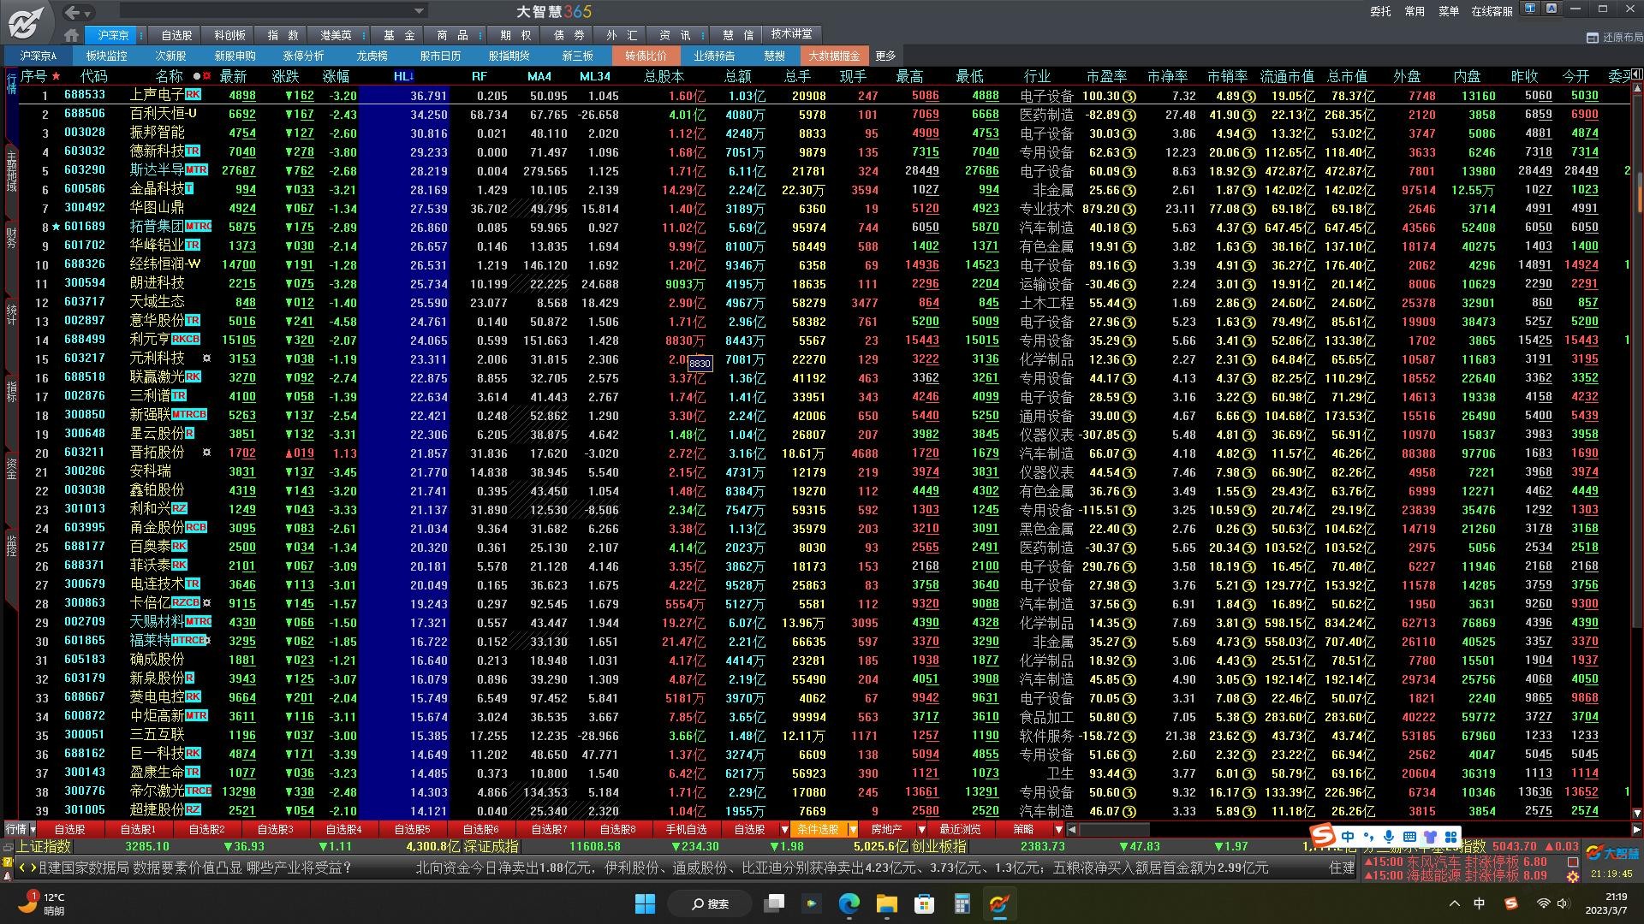Open the 大数据掘金 sub-tab
This screenshot has height=924, width=1644.
pyautogui.click(x=834, y=56)
